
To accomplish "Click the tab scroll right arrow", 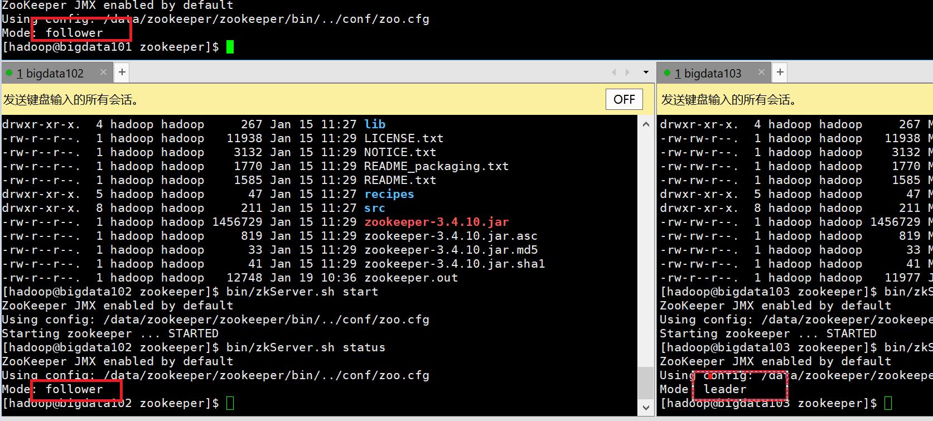I will click(627, 72).
